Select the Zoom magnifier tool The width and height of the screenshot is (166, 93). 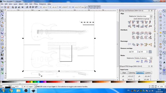click(x=2, y=22)
